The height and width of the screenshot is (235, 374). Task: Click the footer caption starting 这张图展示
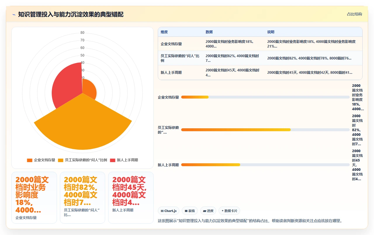tap(250, 221)
